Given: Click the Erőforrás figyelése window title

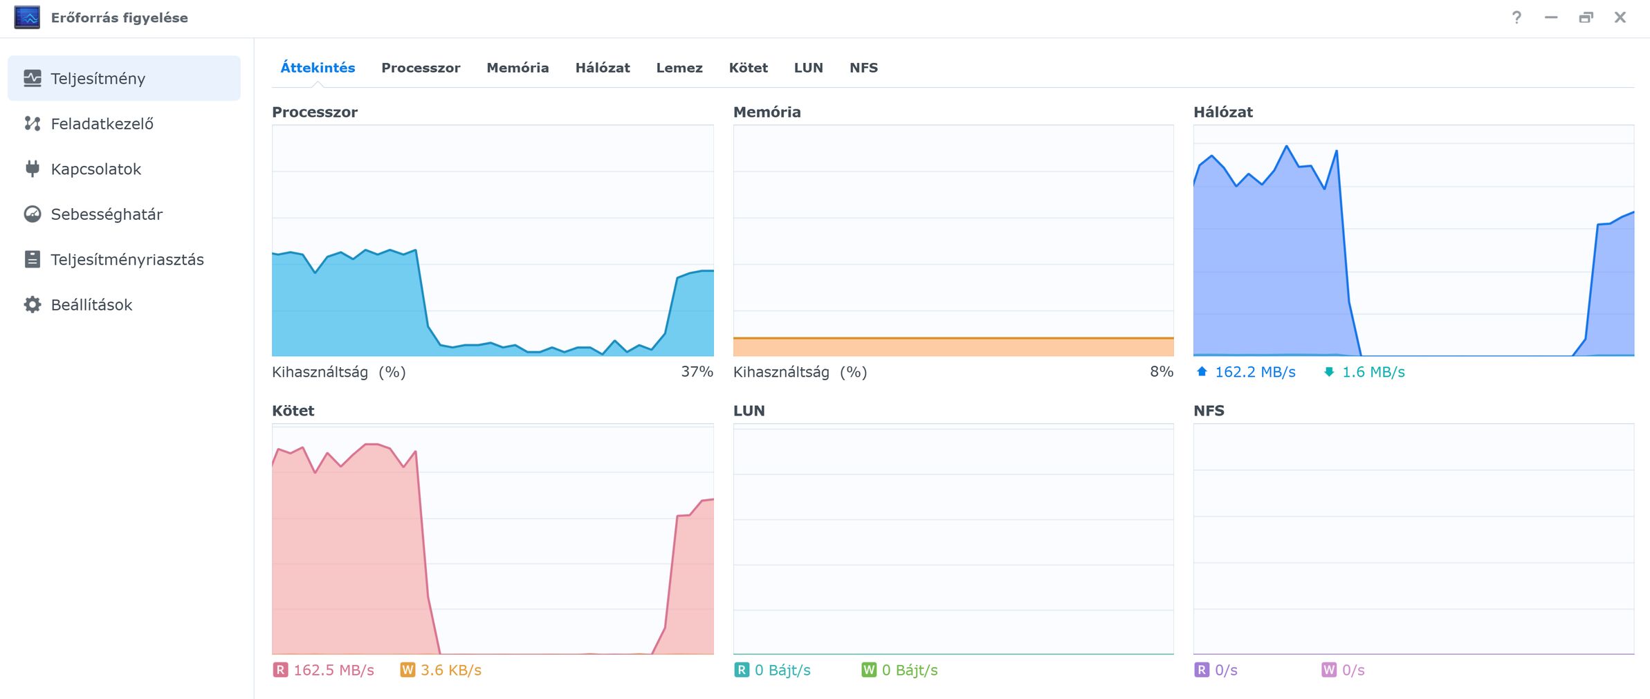Looking at the screenshot, I should pos(120,17).
